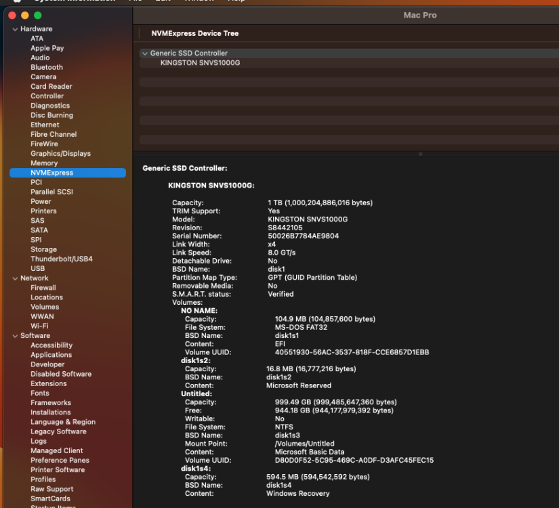Click the /Volumes/Untitled mount point text
Viewport: 559px width, 508px height.
304,444
